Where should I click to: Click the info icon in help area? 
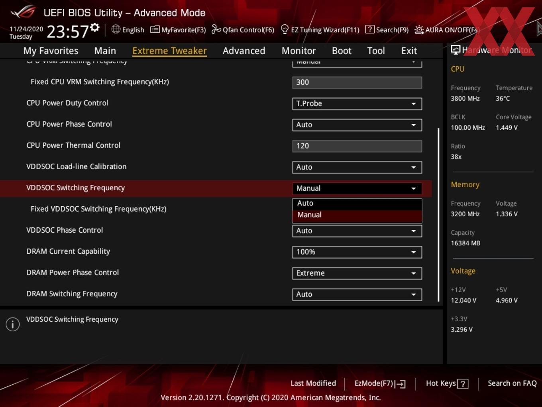point(13,324)
